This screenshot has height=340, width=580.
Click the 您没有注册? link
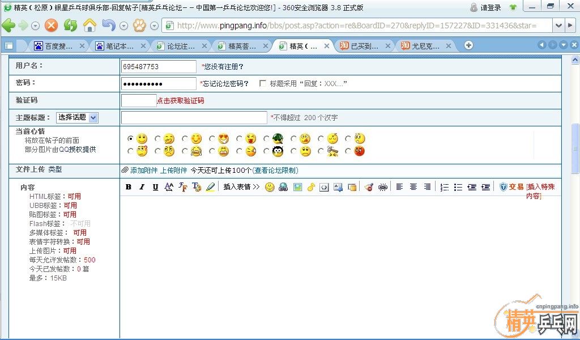(224, 67)
